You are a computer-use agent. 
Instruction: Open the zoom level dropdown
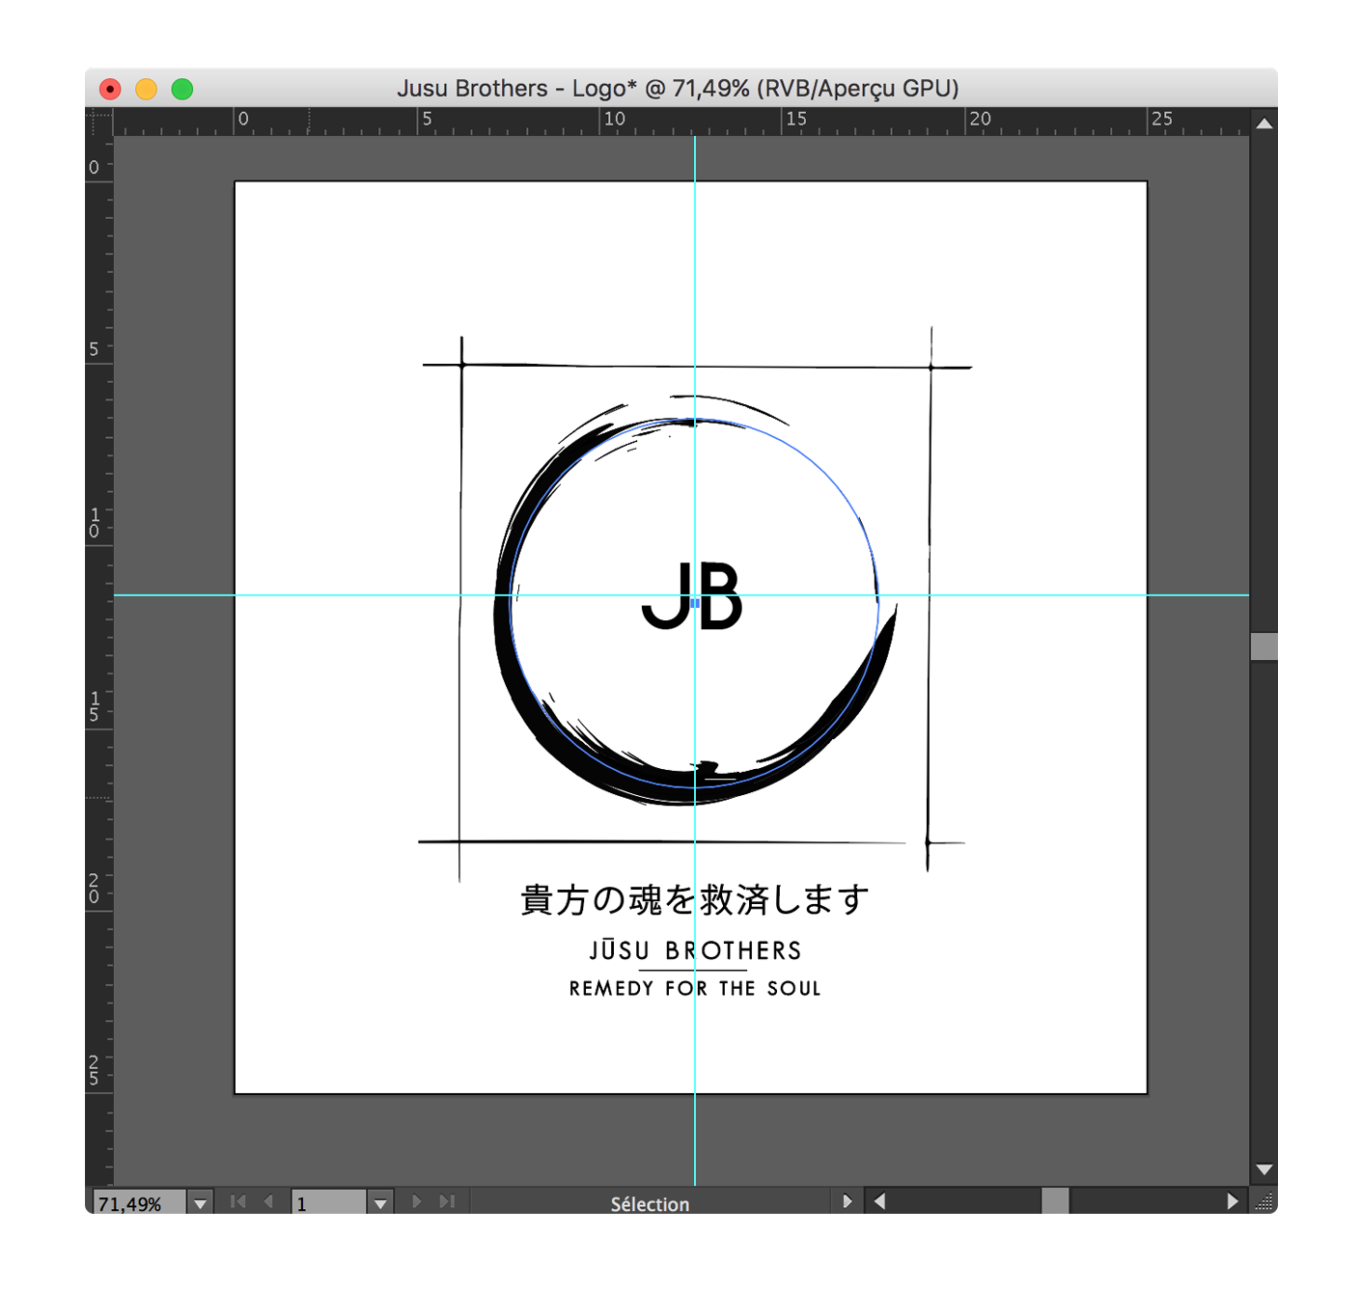click(x=200, y=1201)
